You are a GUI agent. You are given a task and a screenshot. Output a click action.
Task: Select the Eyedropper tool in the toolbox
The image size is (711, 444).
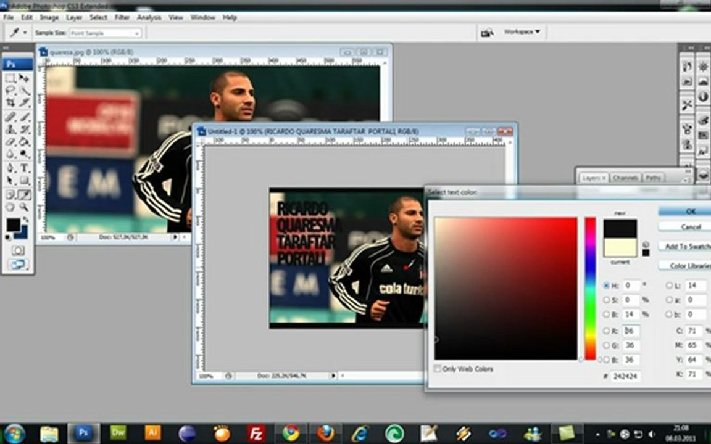[24, 195]
